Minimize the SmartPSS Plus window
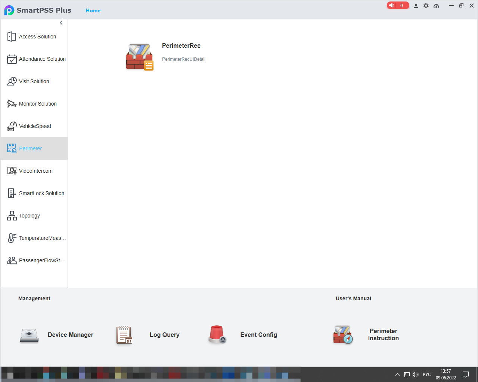Viewport: 478px width, 382px height. click(x=451, y=6)
